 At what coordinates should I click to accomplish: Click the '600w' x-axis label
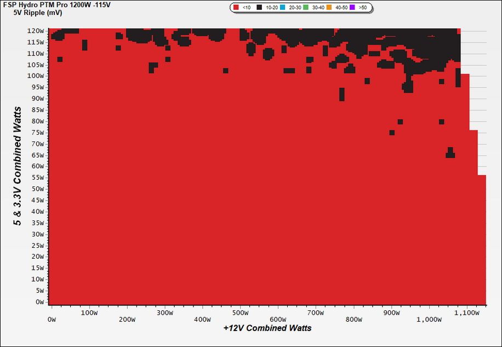[x=278, y=320]
